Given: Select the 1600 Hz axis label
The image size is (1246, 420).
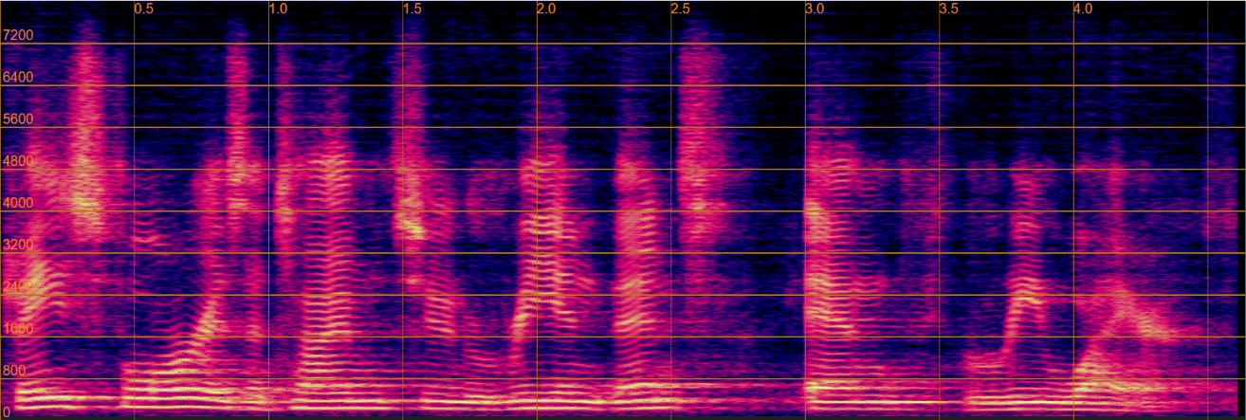Looking at the screenshot, I should [18, 328].
